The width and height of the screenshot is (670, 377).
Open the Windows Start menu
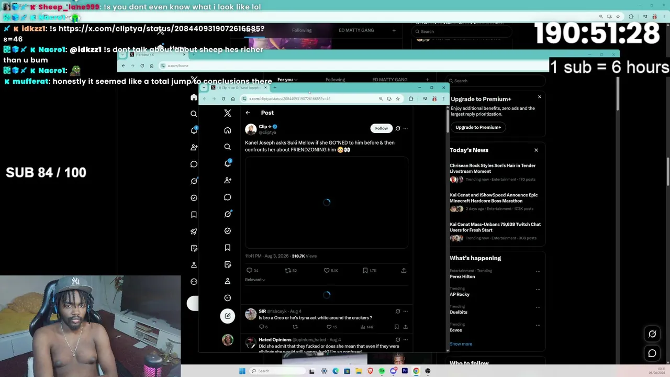tap(242, 371)
